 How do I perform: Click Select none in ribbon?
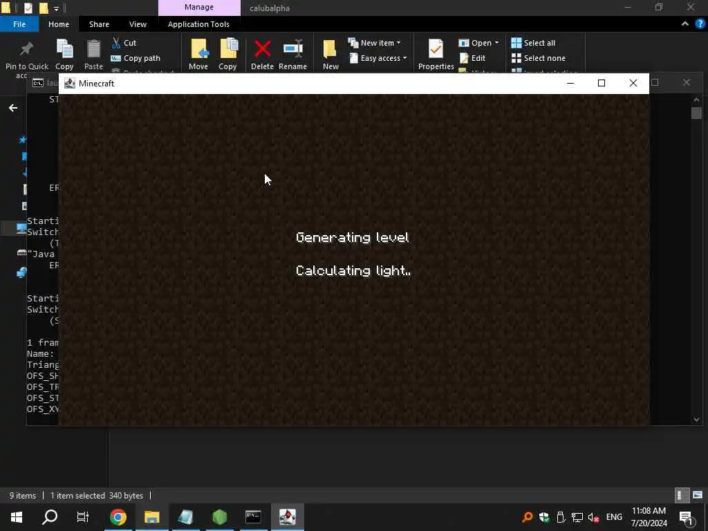(x=538, y=58)
